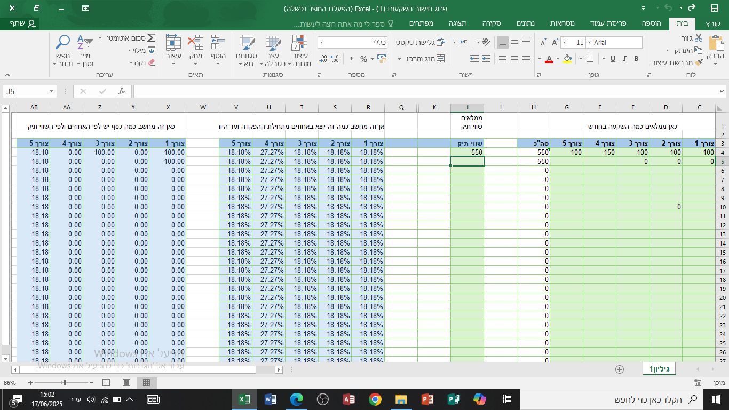729x410 pixels.
Task: Open the Formulas (נוסחאות) ribbon tab
Action: point(562,23)
